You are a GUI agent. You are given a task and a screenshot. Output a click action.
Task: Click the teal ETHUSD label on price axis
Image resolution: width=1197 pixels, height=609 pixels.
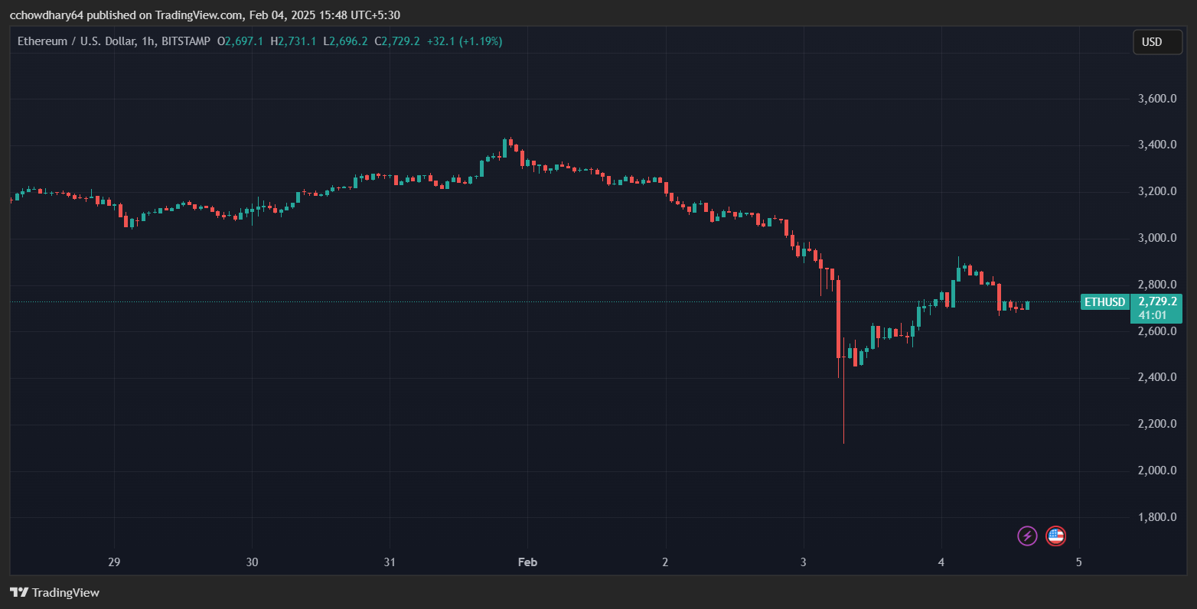click(1104, 302)
